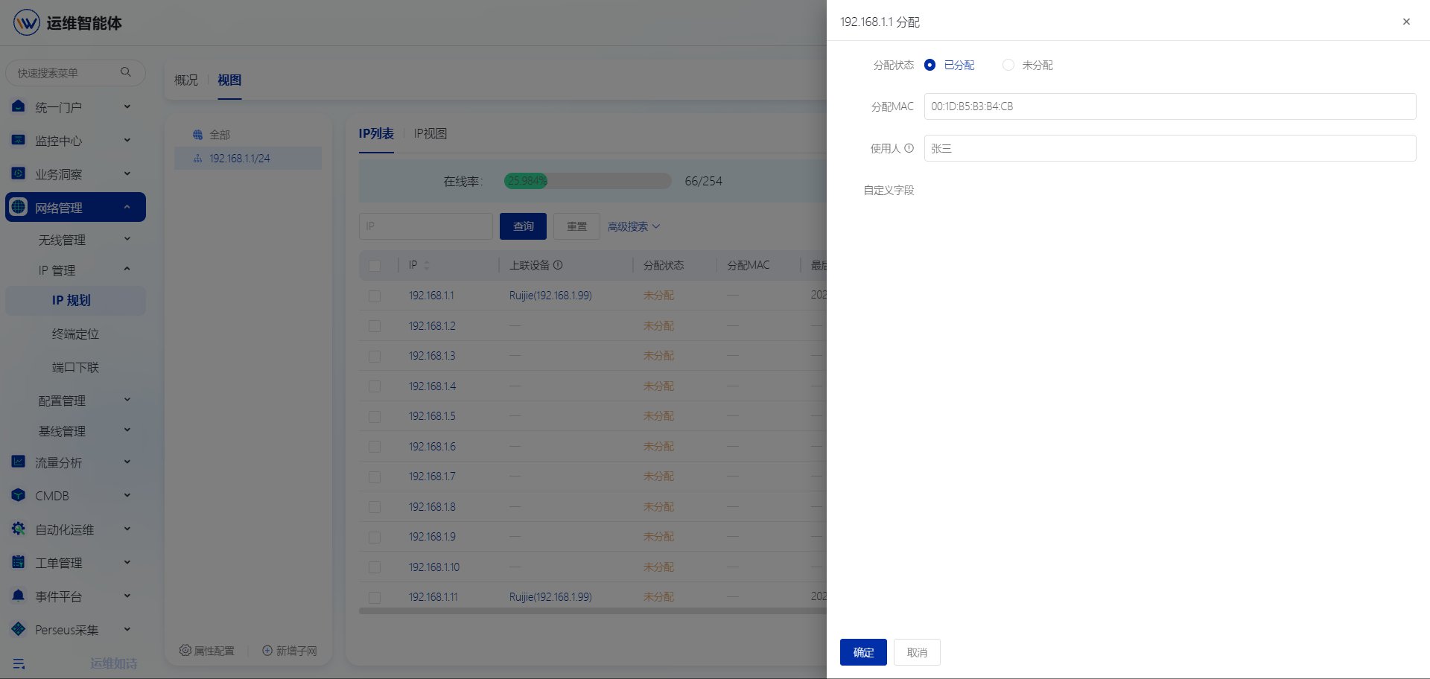The height and width of the screenshot is (679, 1430).
Task: Check the row checkbox for 192.168.1.1
Action: [375, 296]
